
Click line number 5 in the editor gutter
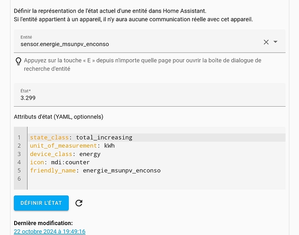pyautogui.click(x=19, y=171)
